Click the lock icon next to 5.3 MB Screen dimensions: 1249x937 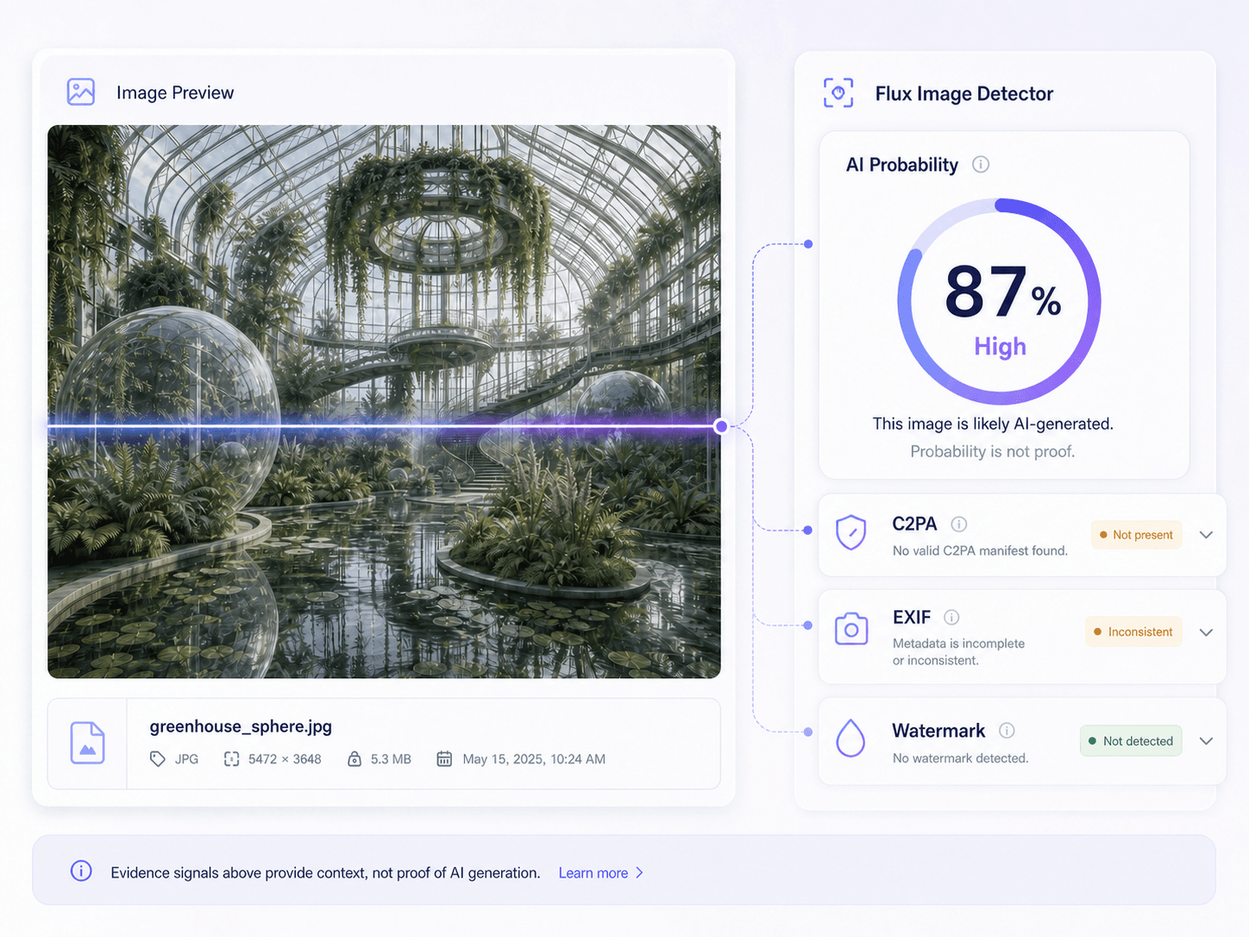[x=354, y=759]
